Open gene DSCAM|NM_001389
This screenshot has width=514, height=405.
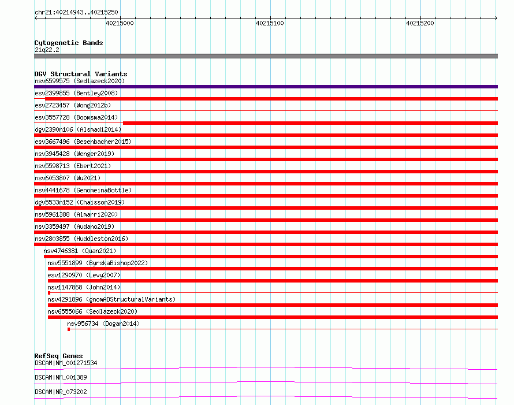[x=61, y=377]
